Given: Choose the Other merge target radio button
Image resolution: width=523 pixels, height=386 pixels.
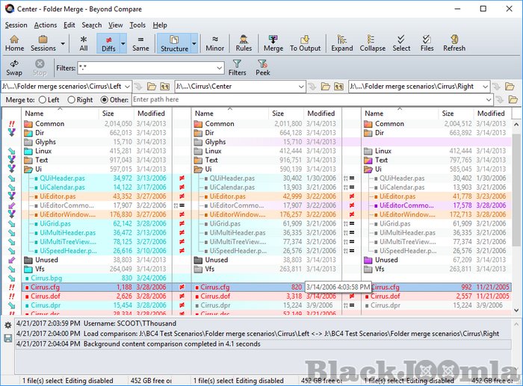Looking at the screenshot, I should tap(104, 100).
